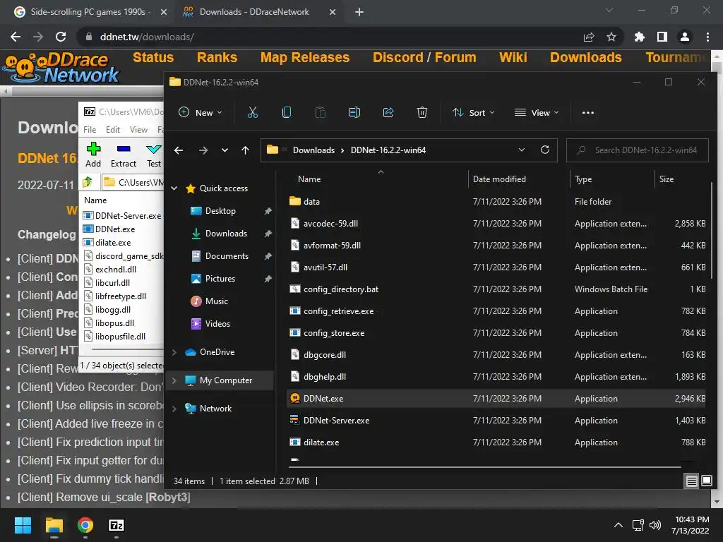The width and height of the screenshot is (723, 542).
Task: Open File Explorer from taskbar
Action: click(x=54, y=525)
